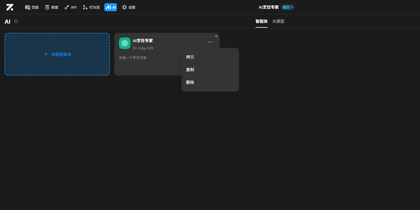
Task: Switch to the 大模型 tab
Action: tap(278, 21)
